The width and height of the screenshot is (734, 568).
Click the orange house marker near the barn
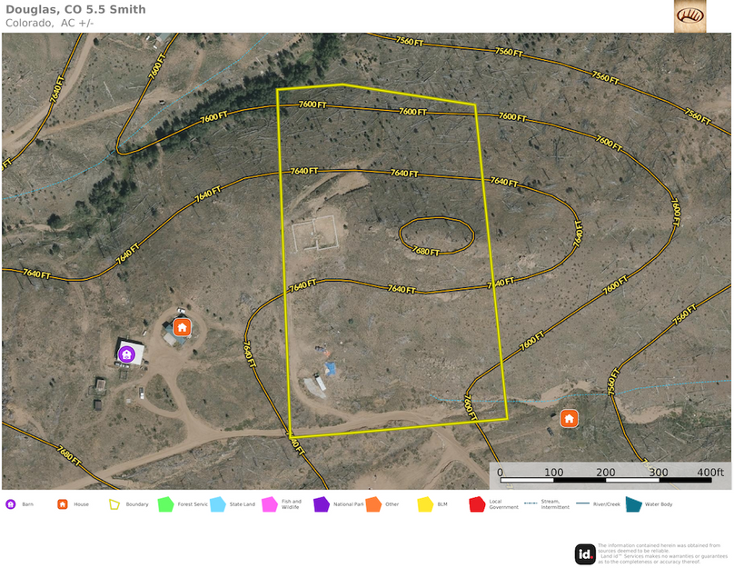pyautogui.click(x=182, y=327)
